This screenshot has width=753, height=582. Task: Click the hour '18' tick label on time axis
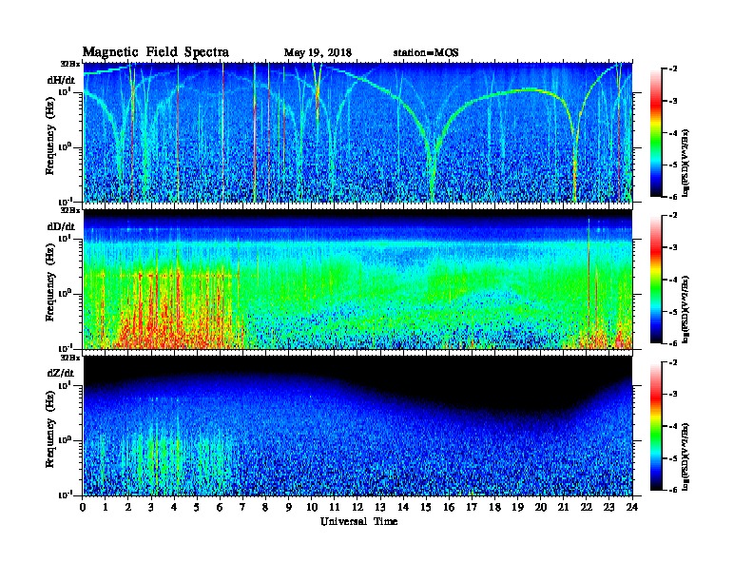pyautogui.click(x=495, y=508)
